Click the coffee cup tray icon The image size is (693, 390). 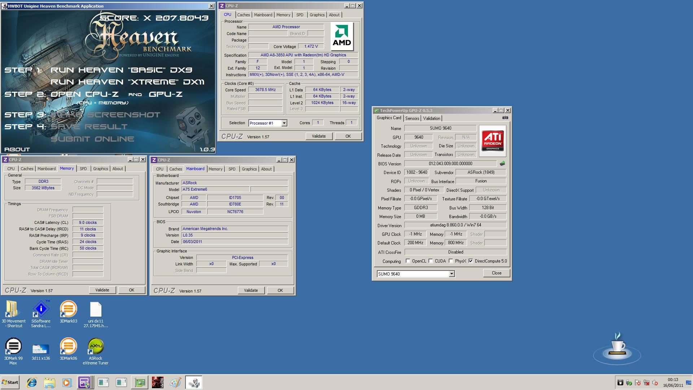[x=620, y=382]
